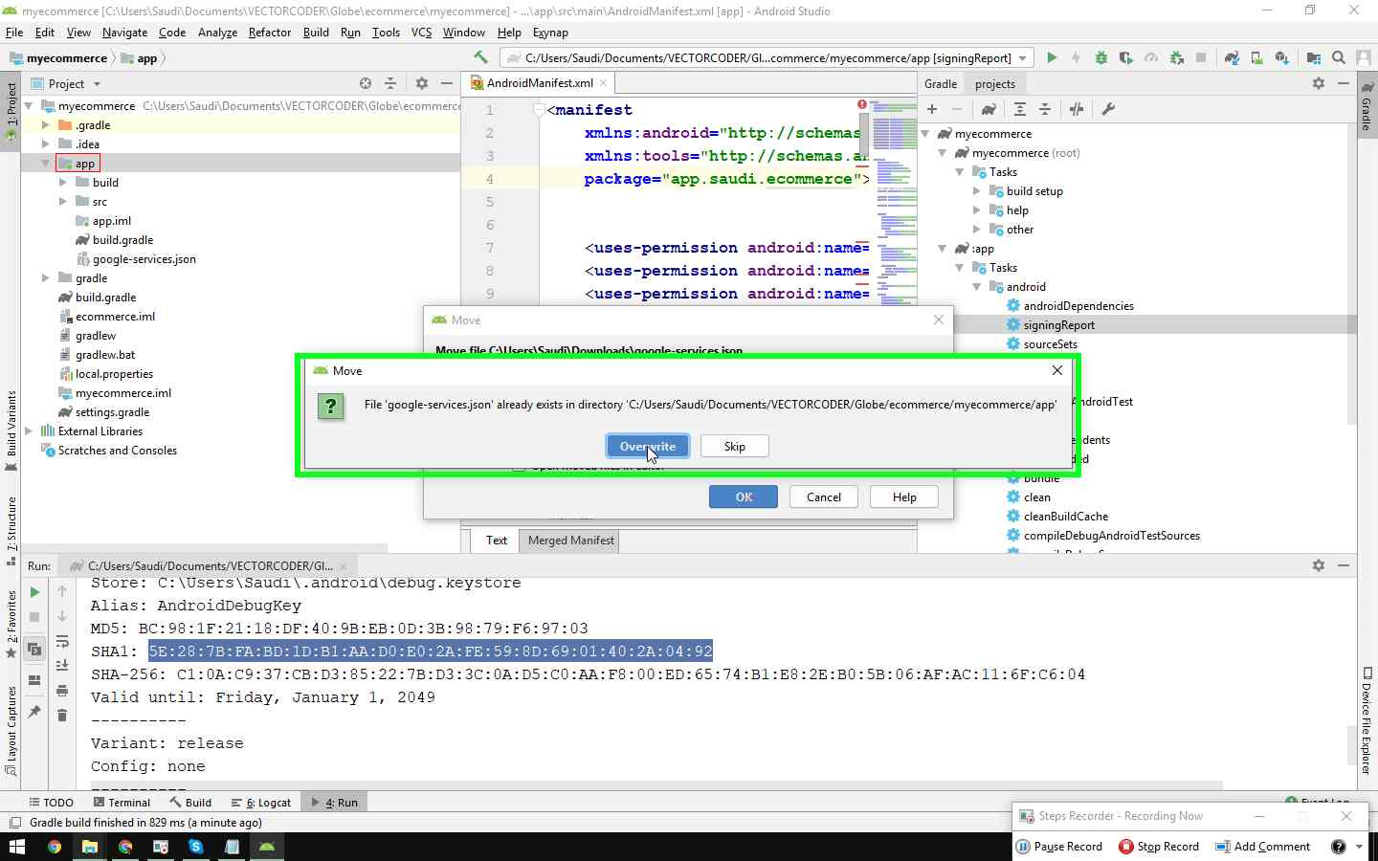This screenshot has width=1378, height=861.
Task: Open the VCS menu
Action: pyautogui.click(x=421, y=32)
